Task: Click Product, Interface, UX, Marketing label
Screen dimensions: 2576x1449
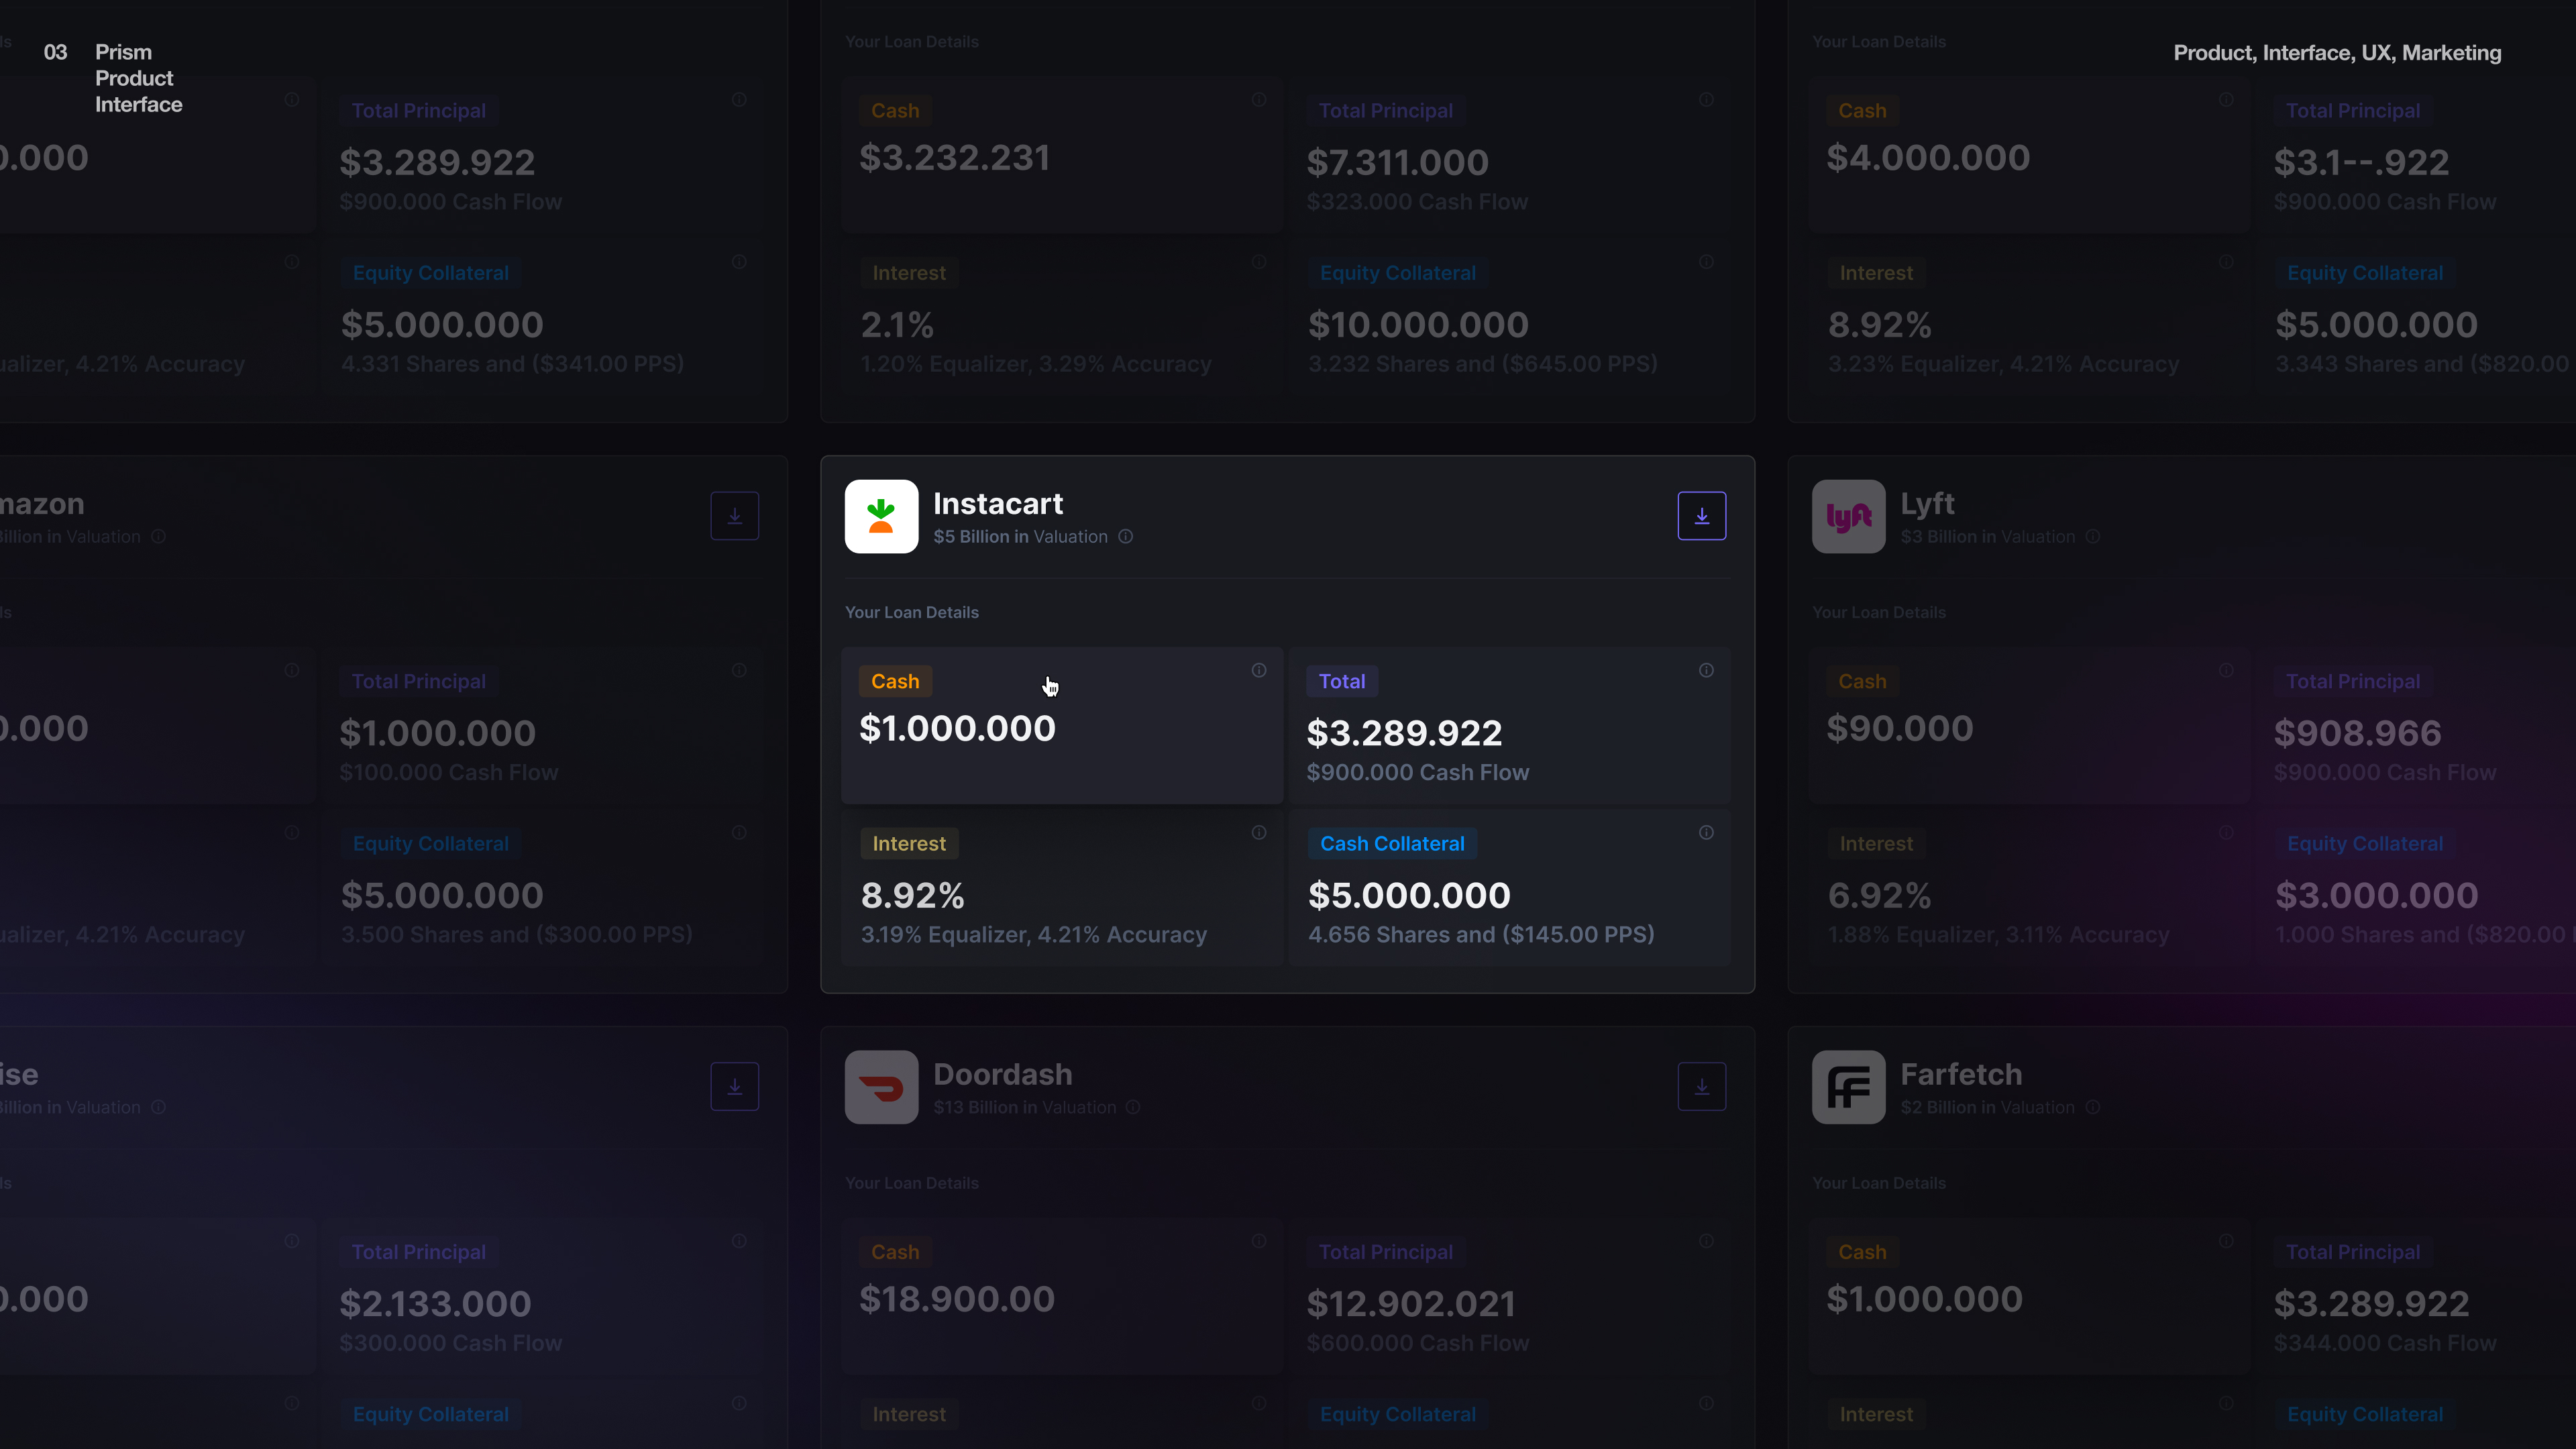Action: 2337,53
